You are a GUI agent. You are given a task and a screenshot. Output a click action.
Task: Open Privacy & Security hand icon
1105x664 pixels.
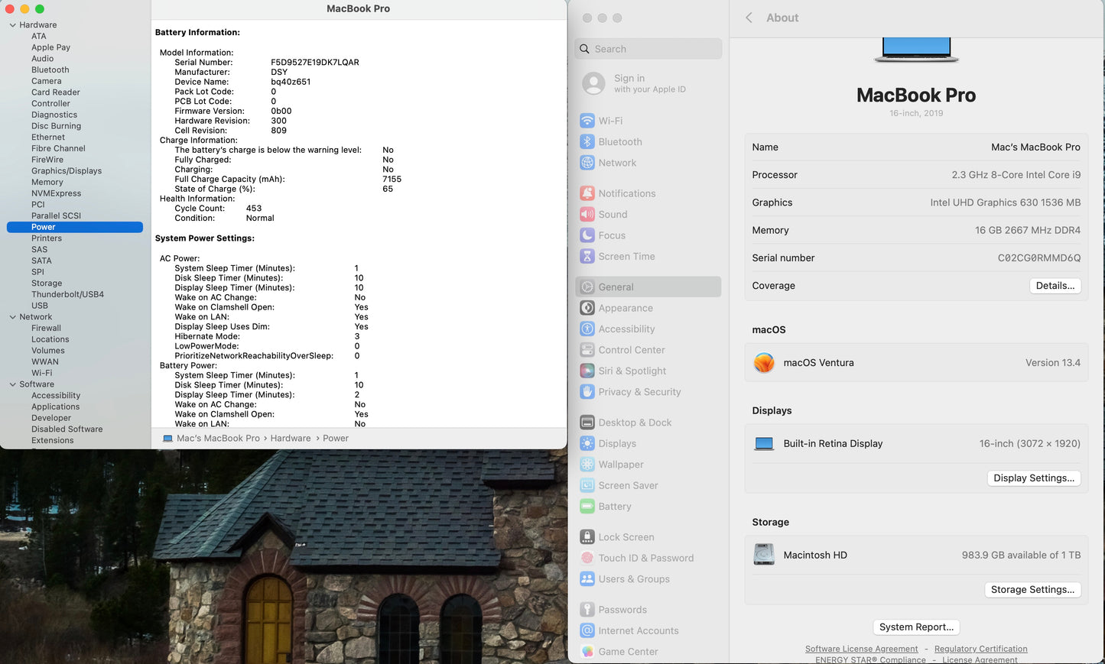587,392
